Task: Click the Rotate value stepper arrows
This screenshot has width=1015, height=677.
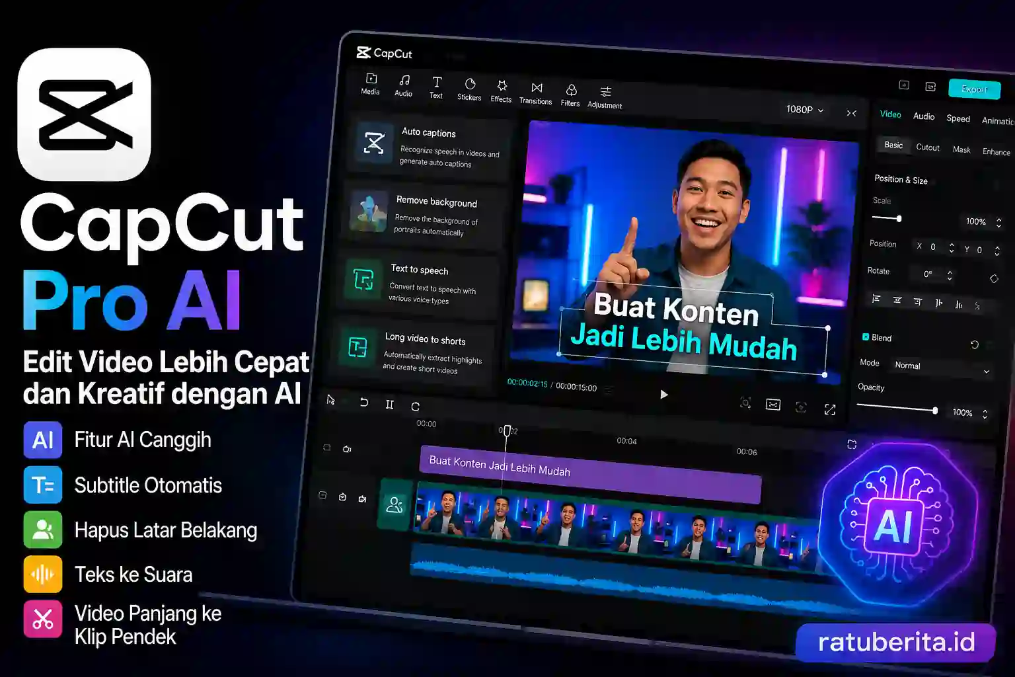Action: [x=950, y=275]
